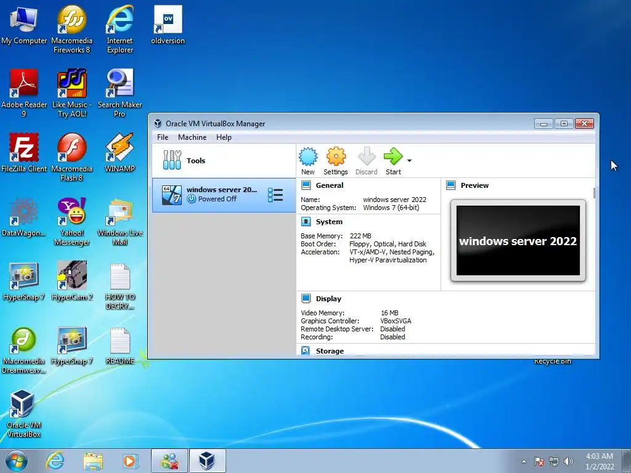Click the windows server 2022 preview thumbnail
The width and height of the screenshot is (631, 473).
[518, 241]
